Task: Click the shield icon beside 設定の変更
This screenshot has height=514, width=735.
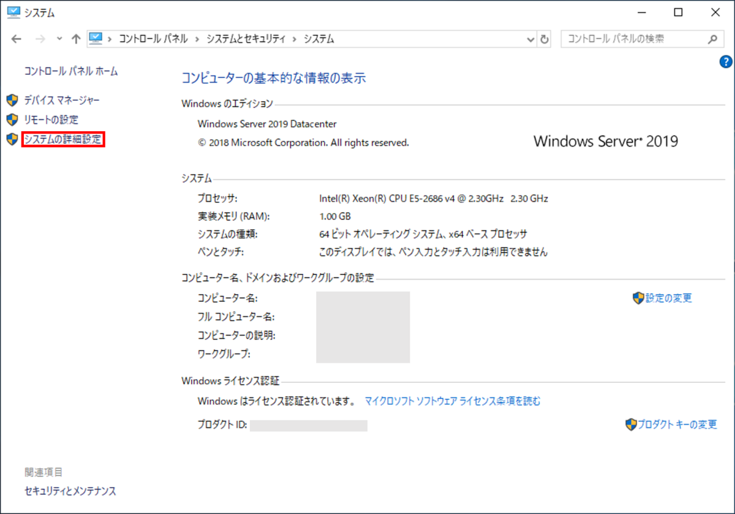Action: (637, 298)
